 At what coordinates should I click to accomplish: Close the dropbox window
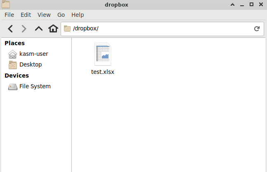(x=261, y=5)
